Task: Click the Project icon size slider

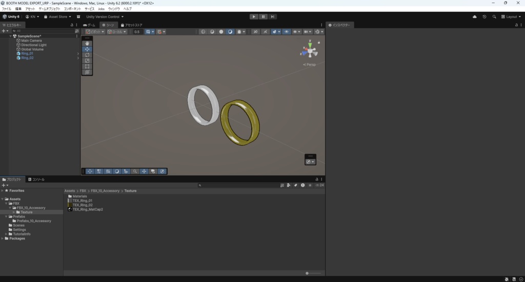Action: 313,273
